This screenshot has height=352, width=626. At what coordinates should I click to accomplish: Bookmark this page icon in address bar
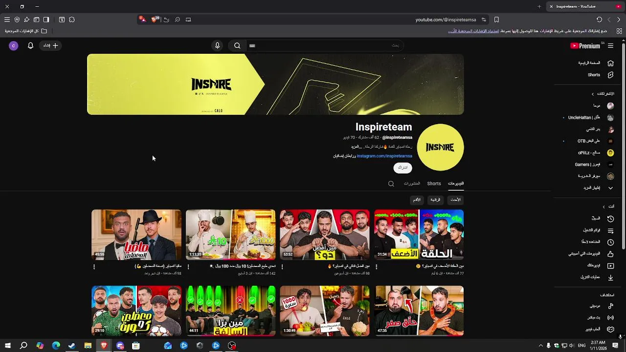[x=496, y=20]
